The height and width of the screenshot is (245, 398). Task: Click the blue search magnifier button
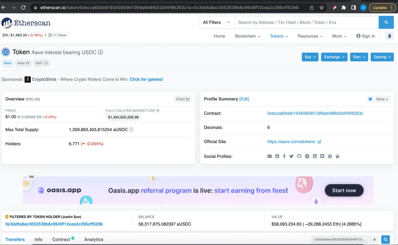[386, 22]
